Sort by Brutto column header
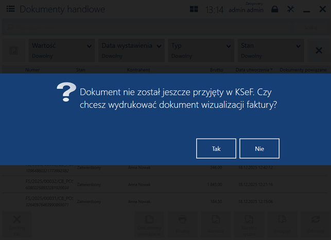 coord(216,70)
